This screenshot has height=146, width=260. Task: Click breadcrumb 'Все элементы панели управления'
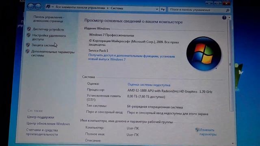pyautogui.click(x=80, y=8)
